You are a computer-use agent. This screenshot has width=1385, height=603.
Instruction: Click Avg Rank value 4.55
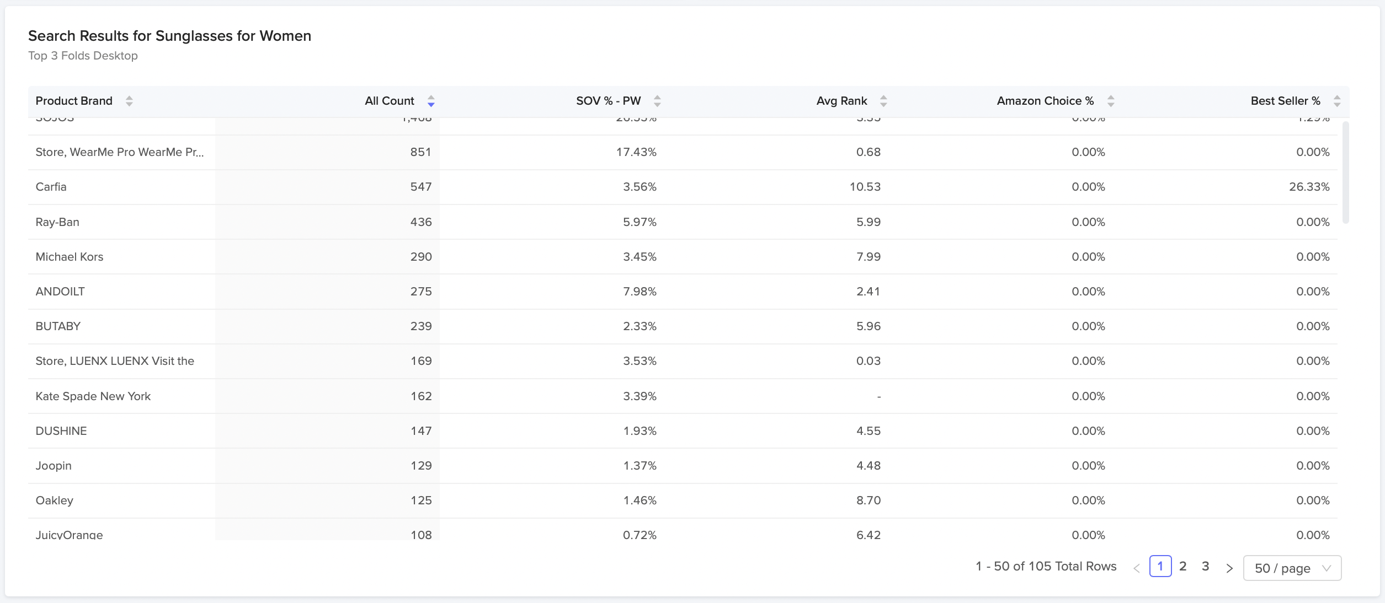click(869, 431)
